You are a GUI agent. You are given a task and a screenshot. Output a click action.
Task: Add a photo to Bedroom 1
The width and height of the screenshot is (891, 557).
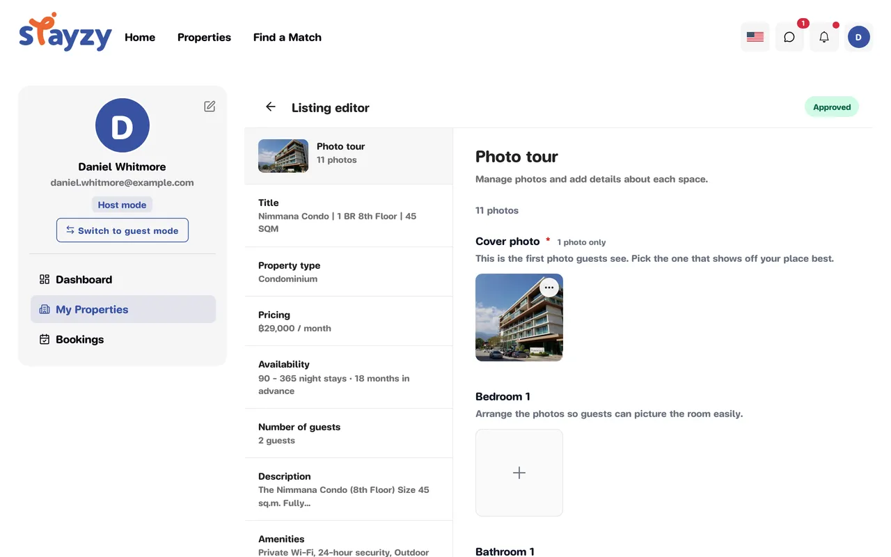519,473
